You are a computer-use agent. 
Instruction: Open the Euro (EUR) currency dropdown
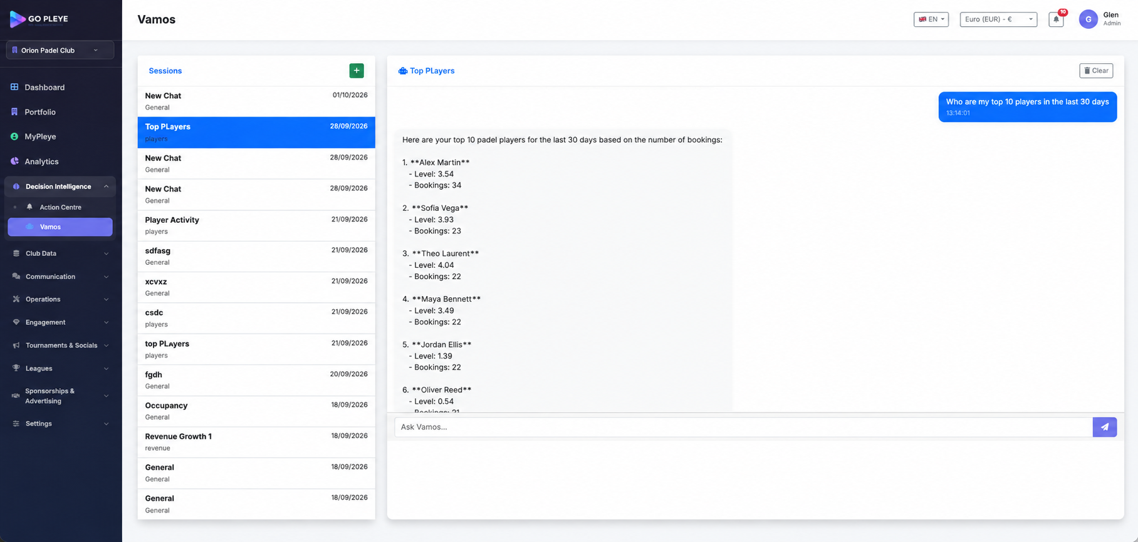998,19
